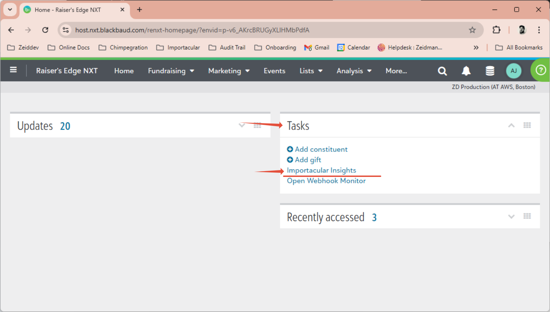
Task: Click the Recently accessed count 3
Action: [x=374, y=217]
